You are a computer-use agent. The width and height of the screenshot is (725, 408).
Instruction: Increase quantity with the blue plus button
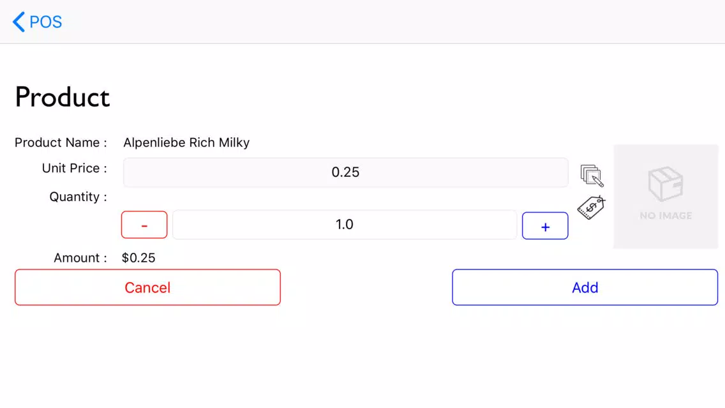click(x=545, y=226)
